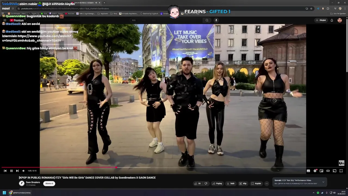Open the Ssen Breakers channel avatar
The height and width of the screenshot is (196, 348).
pos(22,183)
